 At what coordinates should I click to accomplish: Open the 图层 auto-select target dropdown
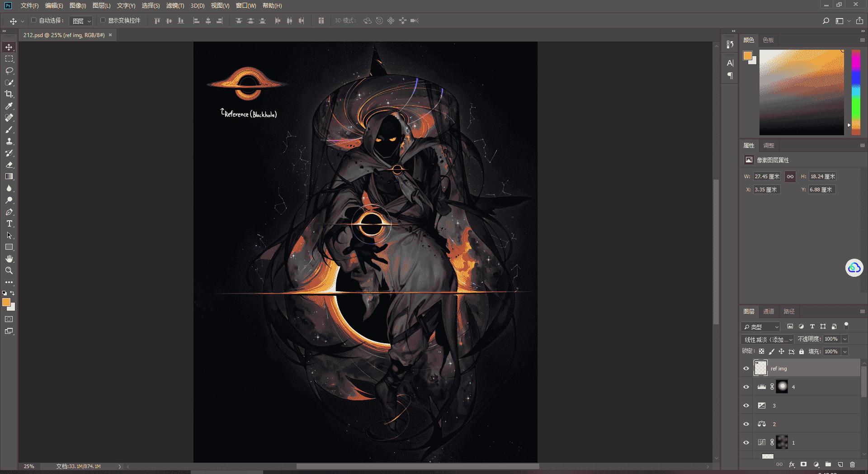(81, 21)
